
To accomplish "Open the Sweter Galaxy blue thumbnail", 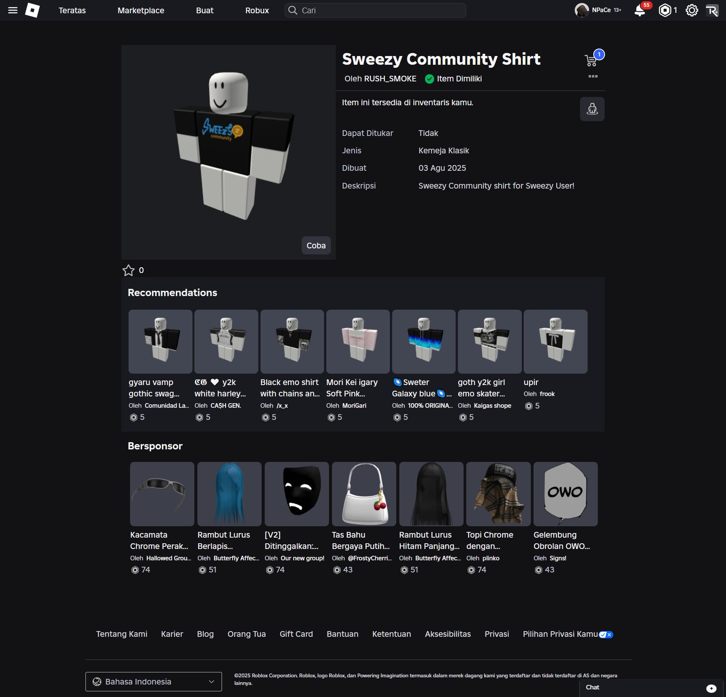I will (x=423, y=341).
